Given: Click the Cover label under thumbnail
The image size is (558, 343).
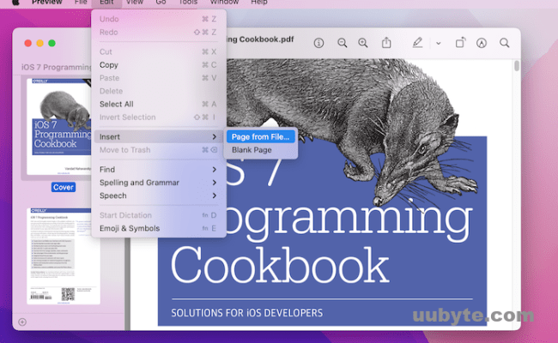Looking at the screenshot, I should [64, 187].
